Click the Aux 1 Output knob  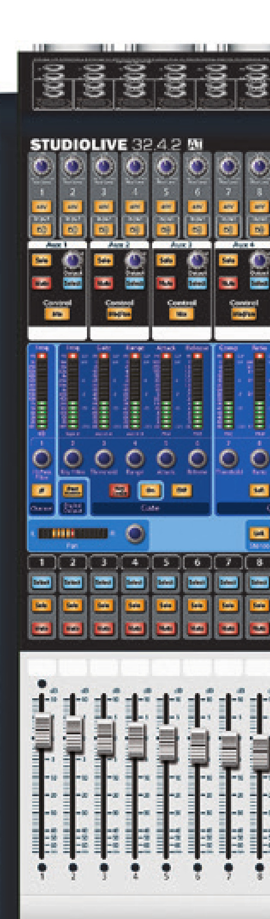click(x=73, y=260)
